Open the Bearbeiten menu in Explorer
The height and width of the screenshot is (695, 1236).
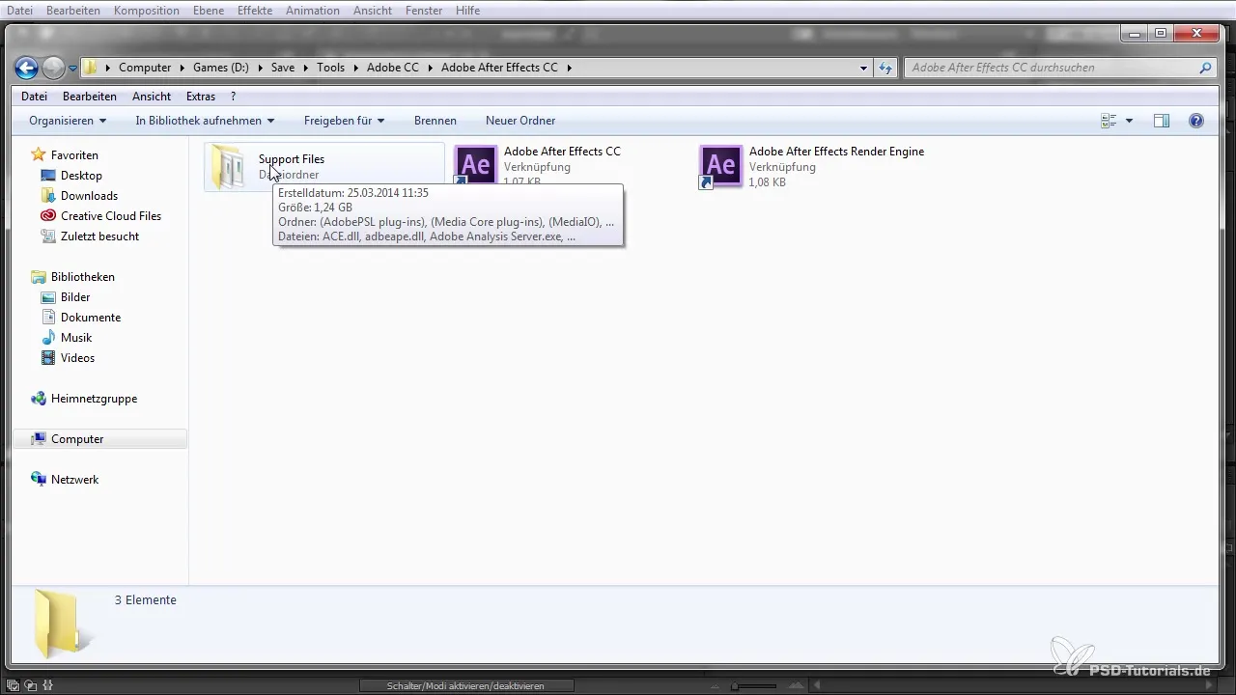(90, 97)
